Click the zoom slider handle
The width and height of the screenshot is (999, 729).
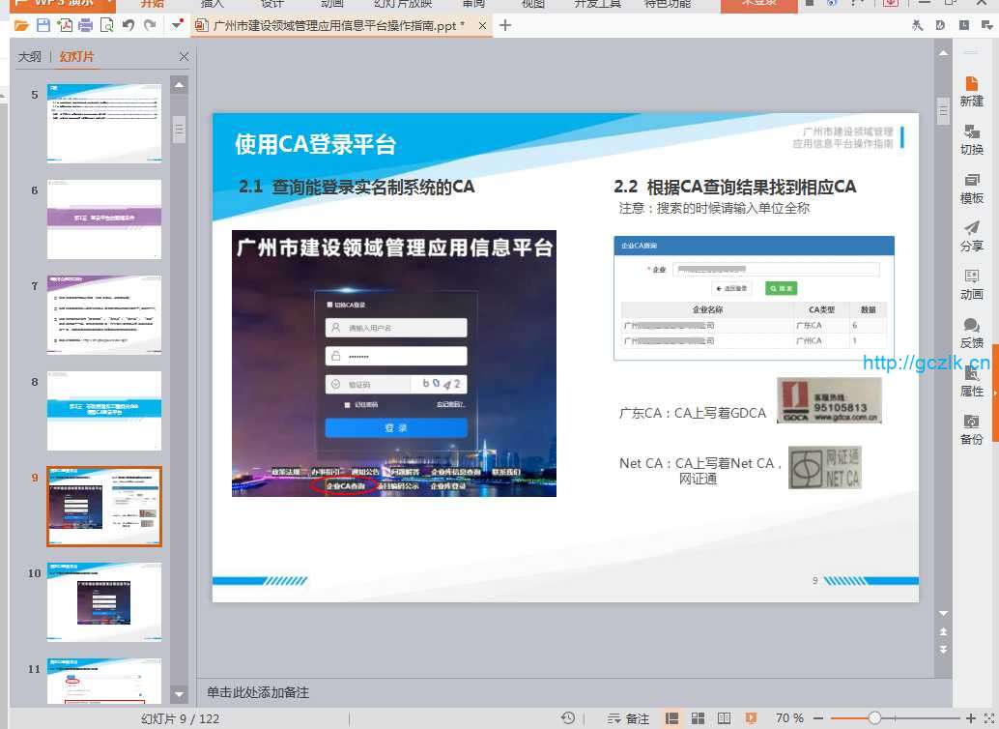coord(874,718)
